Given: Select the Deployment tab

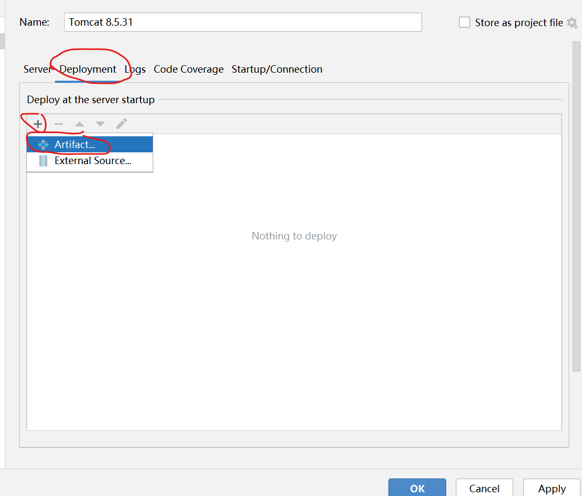Looking at the screenshot, I should (88, 69).
